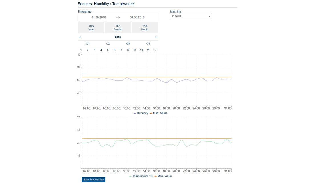Click the This Year button

(x=91, y=28)
